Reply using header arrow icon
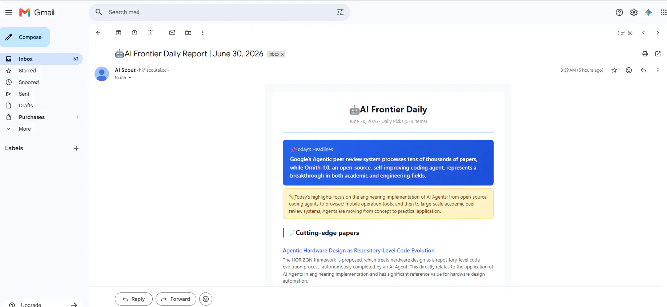667x307 pixels. (643, 70)
